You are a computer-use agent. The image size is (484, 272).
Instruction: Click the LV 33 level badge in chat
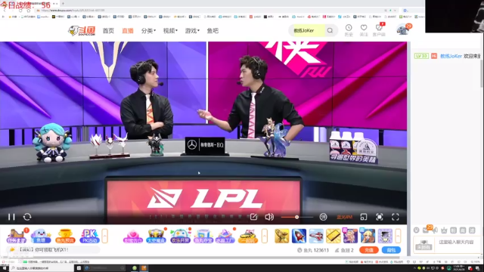point(421,56)
